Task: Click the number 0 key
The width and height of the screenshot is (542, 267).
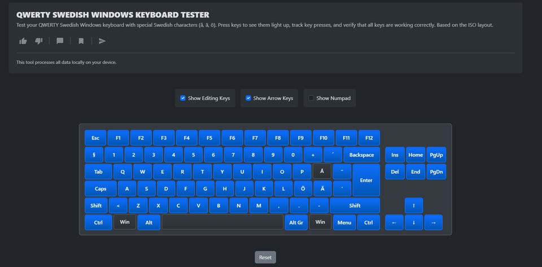Action: 293,155
